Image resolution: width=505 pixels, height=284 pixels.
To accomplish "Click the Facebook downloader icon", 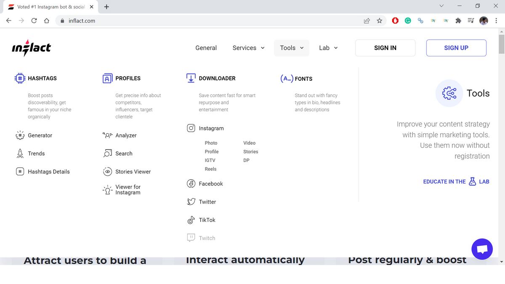I will pyautogui.click(x=191, y=184).
